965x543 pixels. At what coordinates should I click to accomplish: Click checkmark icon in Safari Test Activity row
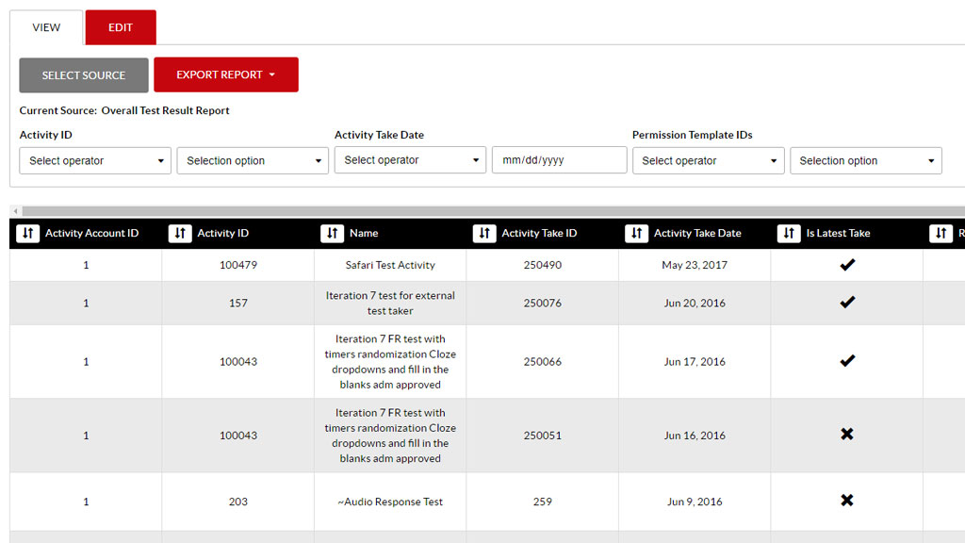847,265
